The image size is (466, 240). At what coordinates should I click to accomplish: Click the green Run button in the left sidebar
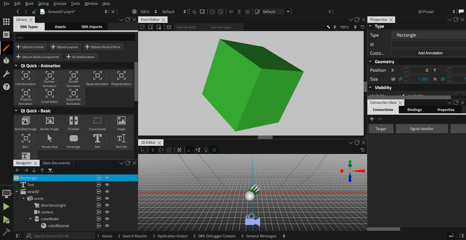tap(6, 206)
